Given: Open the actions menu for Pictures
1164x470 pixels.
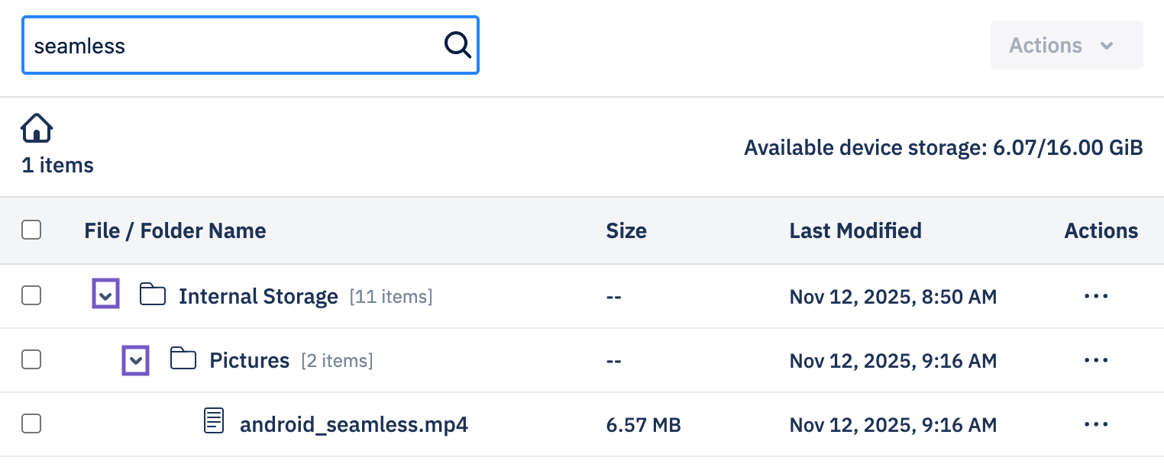Looking at the screenshot, I should [1096, 360].
